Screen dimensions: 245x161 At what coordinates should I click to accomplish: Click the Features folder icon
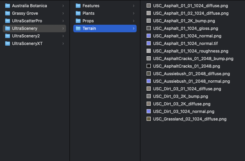click(78, 6)
